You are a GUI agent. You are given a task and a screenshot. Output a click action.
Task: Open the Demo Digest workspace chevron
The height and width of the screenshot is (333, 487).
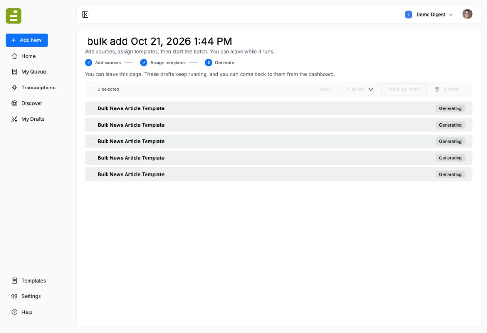pos(451,15)
